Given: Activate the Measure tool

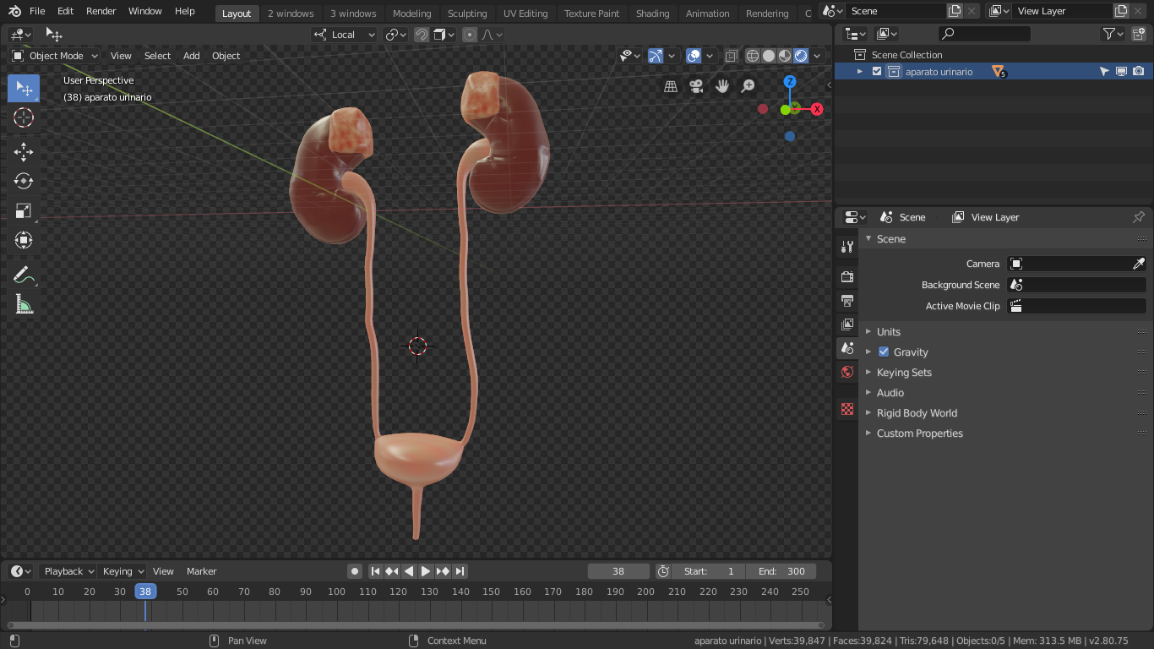Looking at the screenshot, I should 23,303.
